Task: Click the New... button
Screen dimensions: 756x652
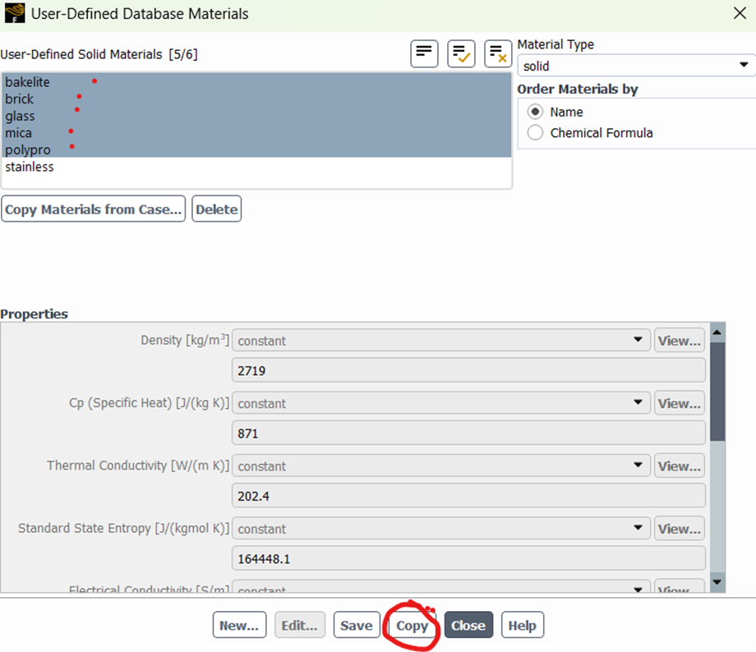Action: click(239, 625)
